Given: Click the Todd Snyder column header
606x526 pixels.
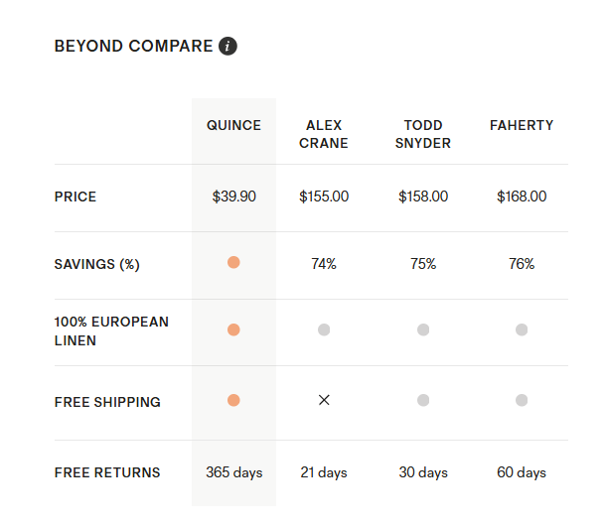Looking at the screenshot, I should point(423,134).
